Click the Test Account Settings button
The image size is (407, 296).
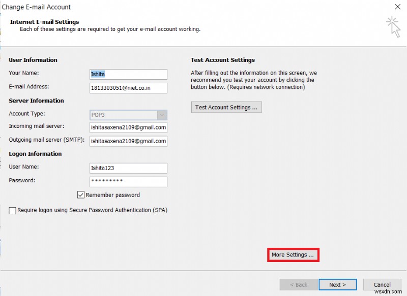(226, 107)
